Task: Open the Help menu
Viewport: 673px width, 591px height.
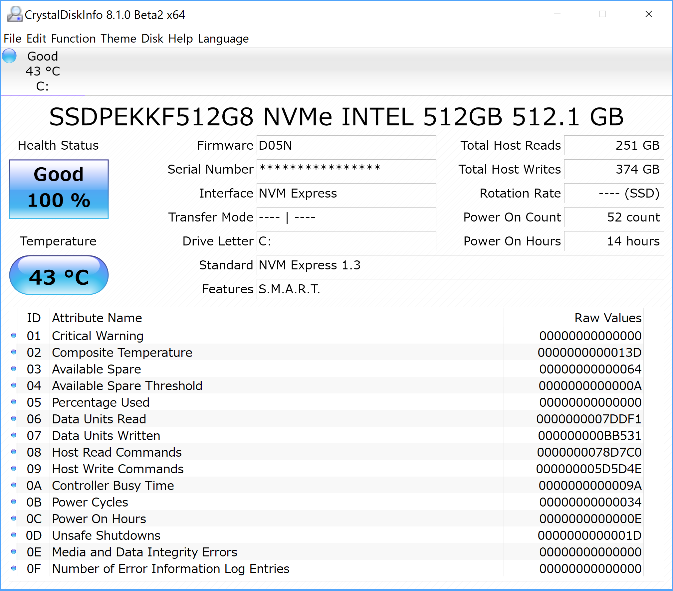Action: point(180,39)
